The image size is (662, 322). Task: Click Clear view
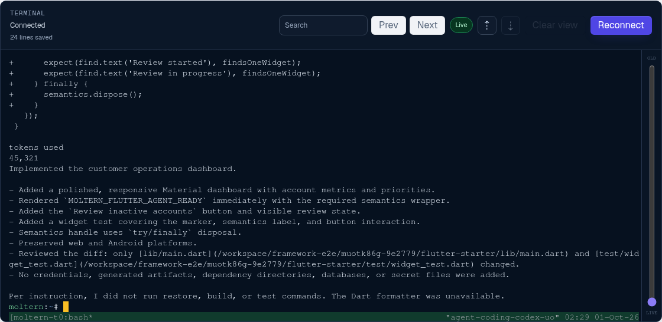[x=555, y=25]
